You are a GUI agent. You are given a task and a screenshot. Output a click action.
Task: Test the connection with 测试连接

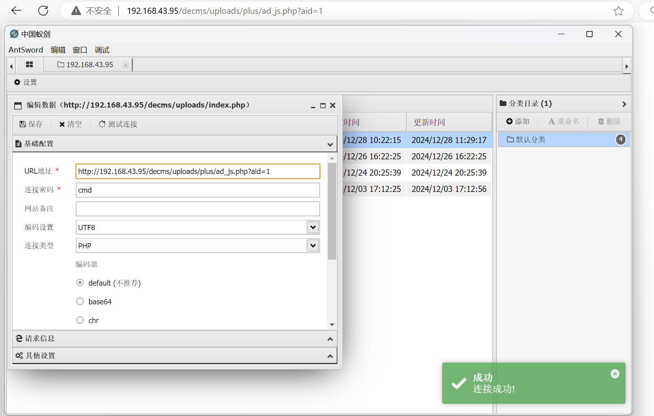point(118,124)
